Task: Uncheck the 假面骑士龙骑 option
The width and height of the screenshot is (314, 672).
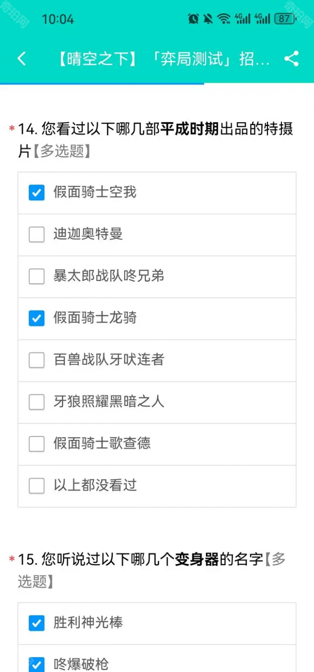Action: click(36, 318)
